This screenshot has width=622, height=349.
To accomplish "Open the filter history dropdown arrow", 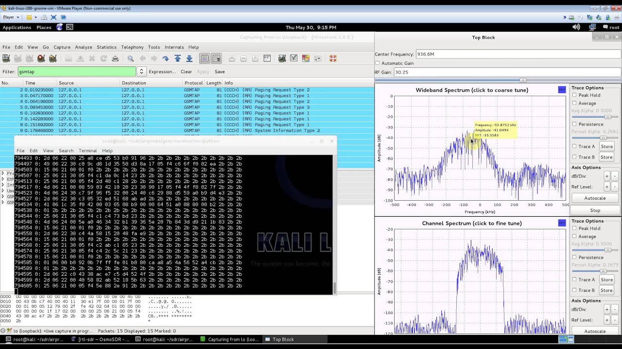I will coord(141,72).
